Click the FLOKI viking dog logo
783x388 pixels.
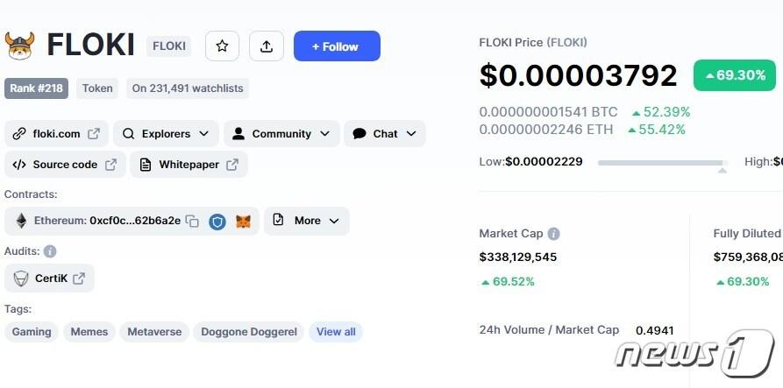pyautogui.click(x=19, y=46)
